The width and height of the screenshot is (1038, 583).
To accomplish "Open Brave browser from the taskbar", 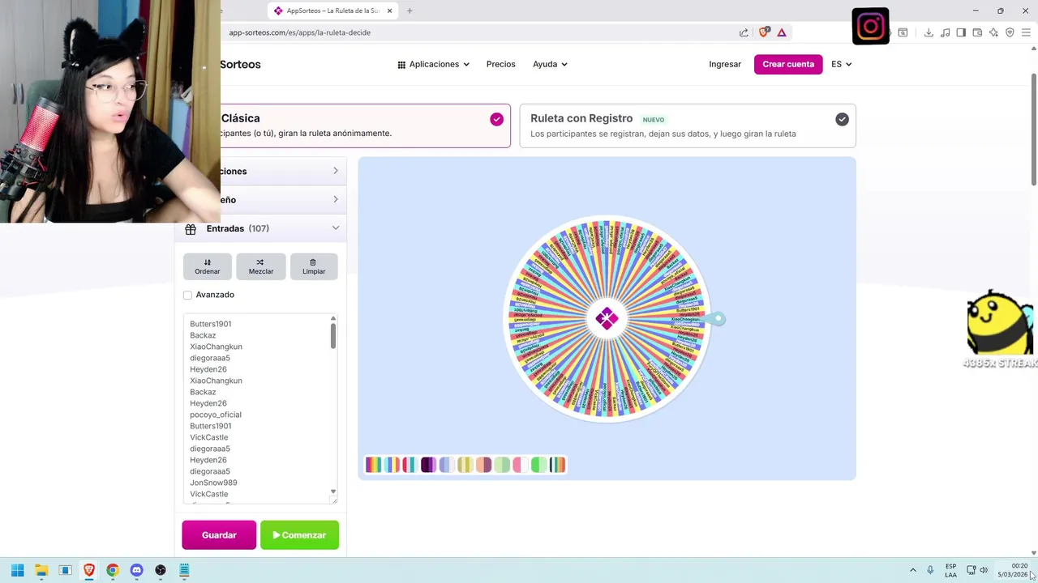I will [89, 570].
